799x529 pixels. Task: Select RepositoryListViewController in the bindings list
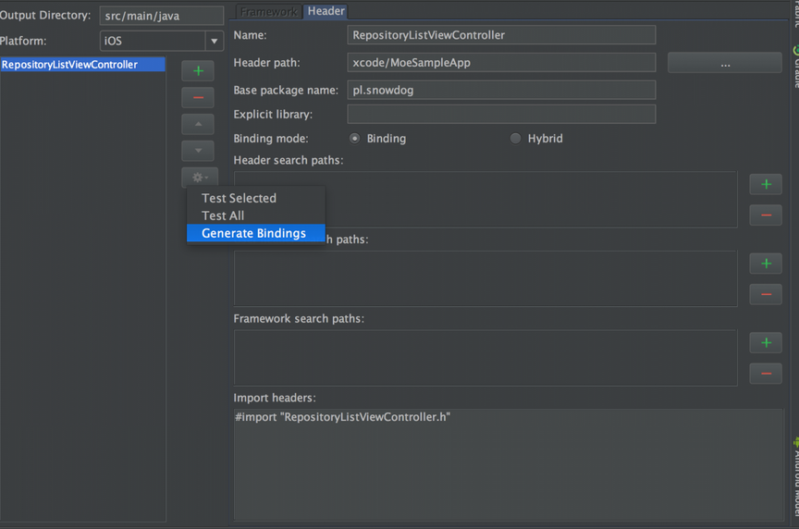(x=82, y=65)
